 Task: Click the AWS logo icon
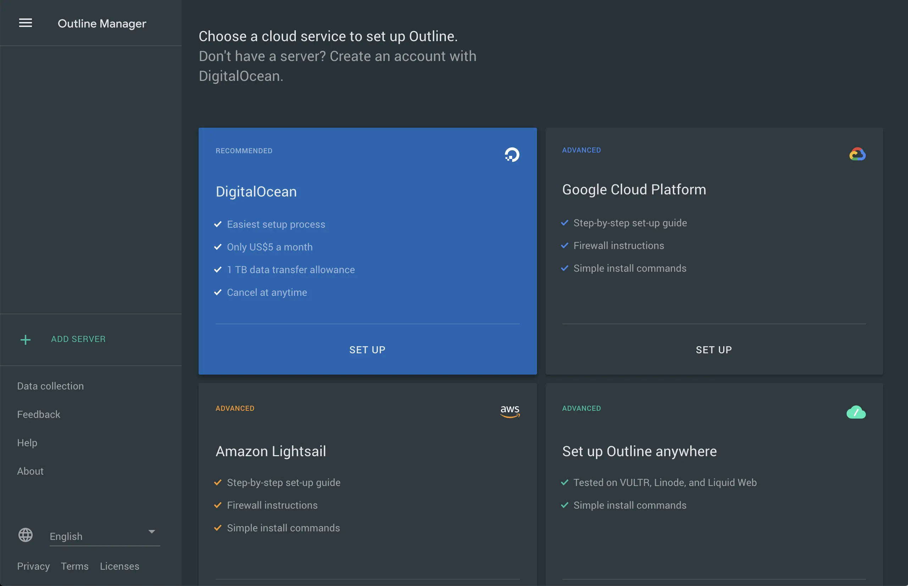510,411
